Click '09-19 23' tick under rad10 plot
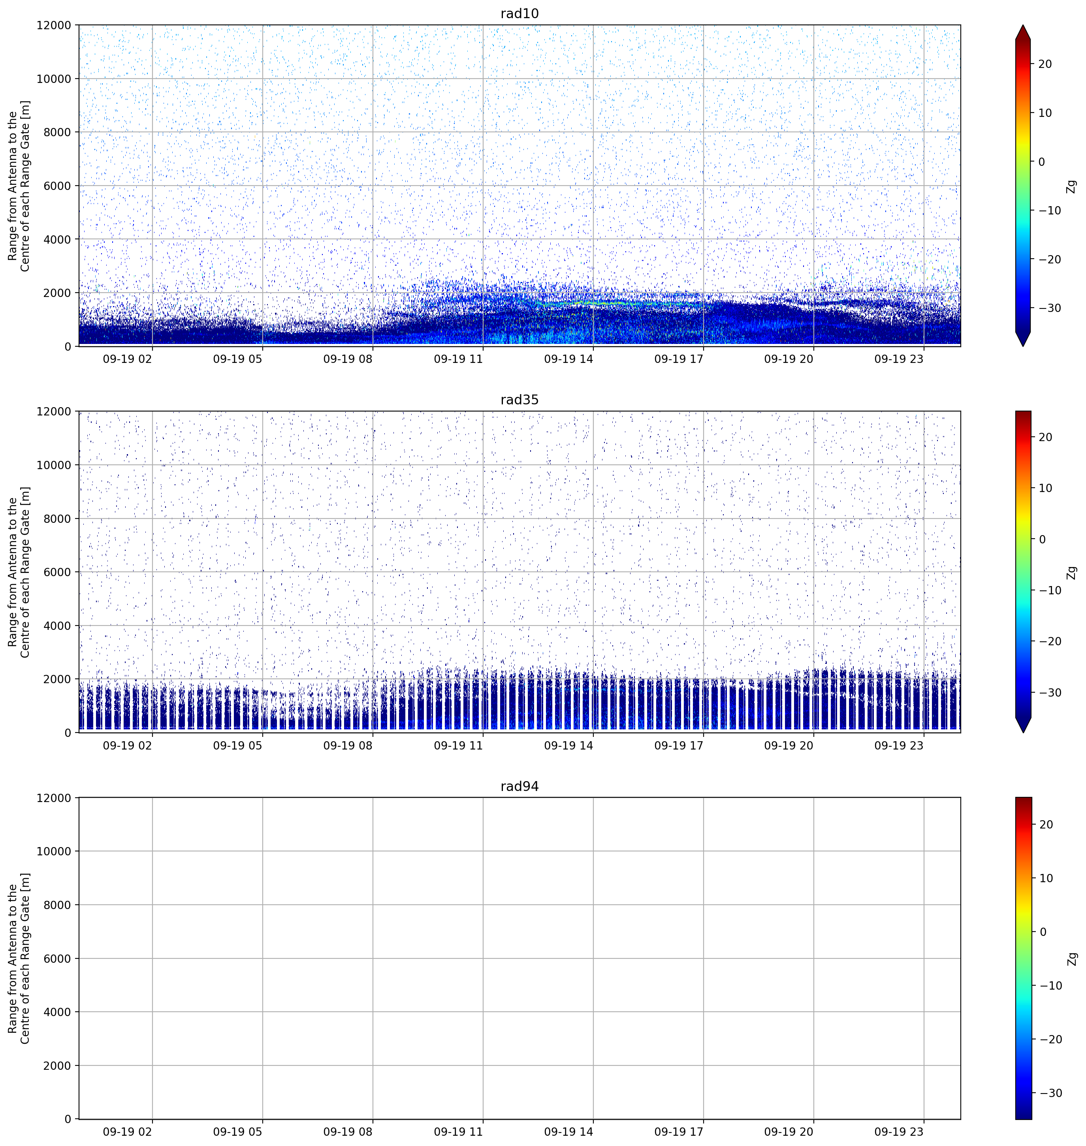1086x1146 pixels. (x=898, y=359)
